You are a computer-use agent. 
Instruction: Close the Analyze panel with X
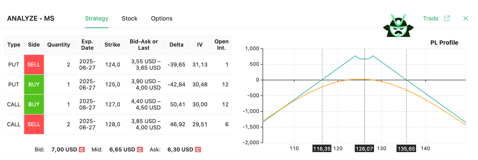coord(465,18)
